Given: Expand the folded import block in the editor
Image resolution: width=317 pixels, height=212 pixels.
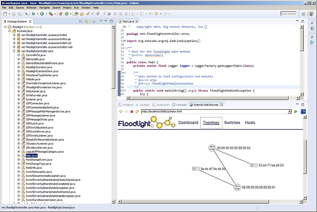Looking at the screenshot, I should (125, 41).
